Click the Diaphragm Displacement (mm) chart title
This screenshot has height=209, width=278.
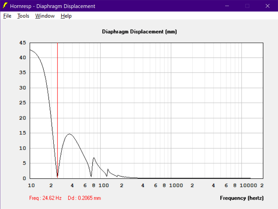tap(139, 32)
